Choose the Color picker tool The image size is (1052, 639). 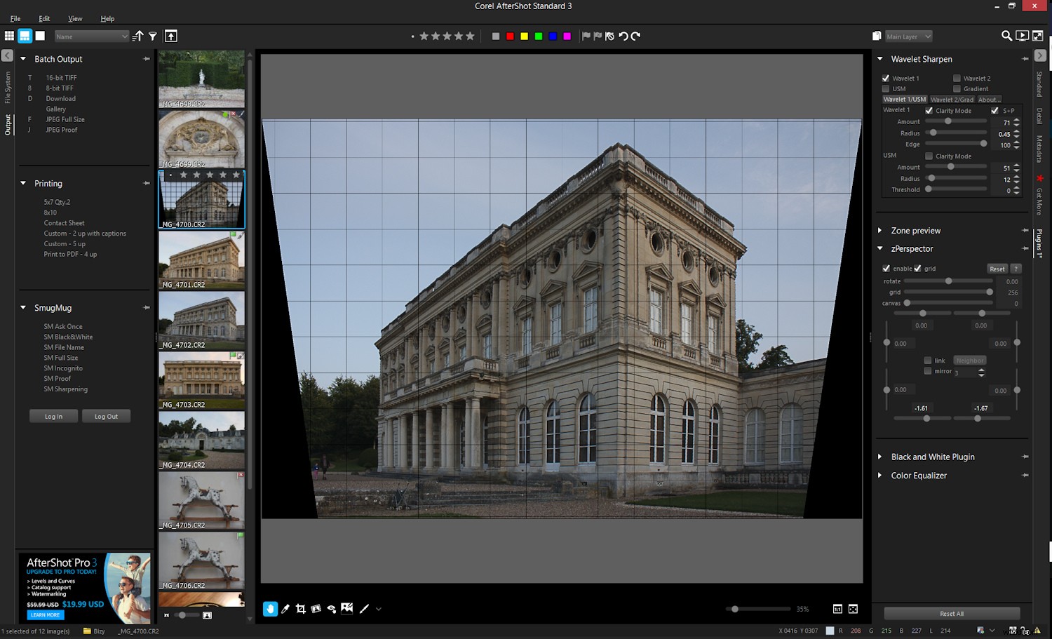coord(285,609)
